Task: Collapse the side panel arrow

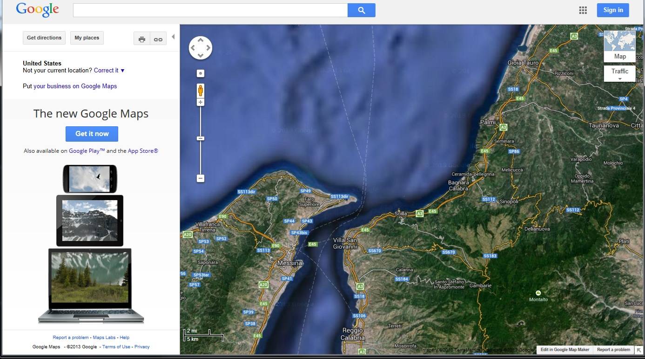Action: coord(173,37)
